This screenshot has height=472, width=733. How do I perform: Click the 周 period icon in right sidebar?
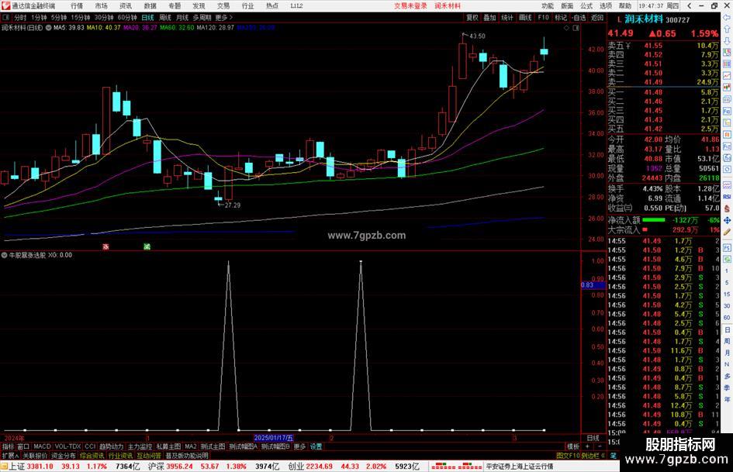coord(727,341)
